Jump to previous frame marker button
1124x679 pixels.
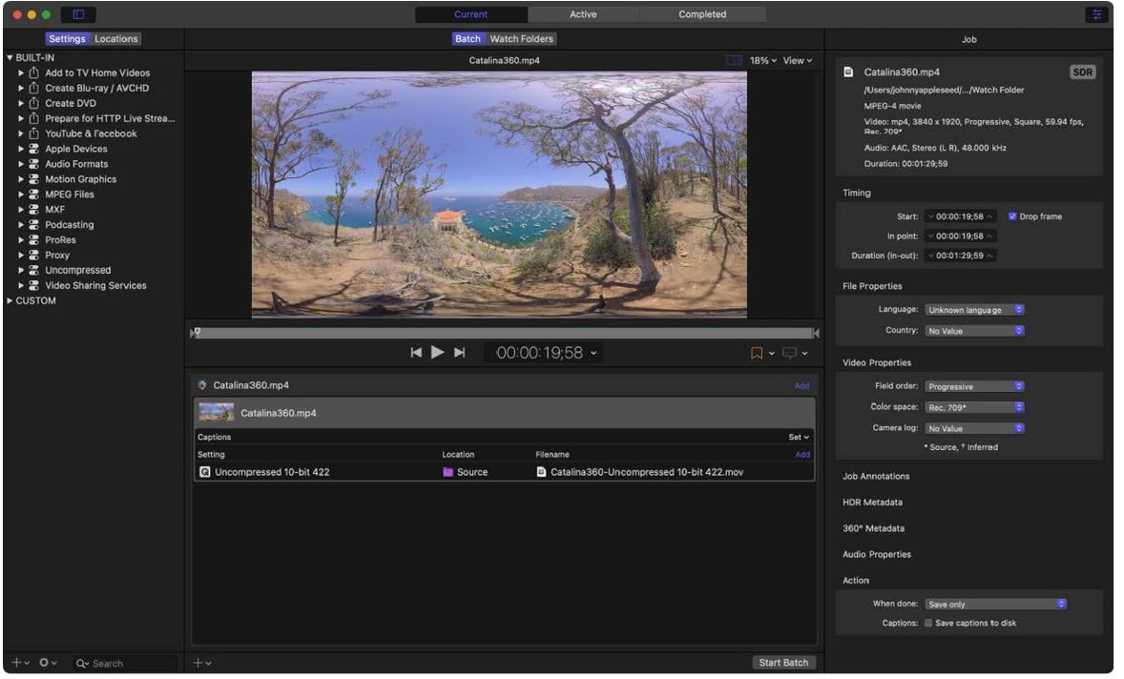[x=416, y=353]
